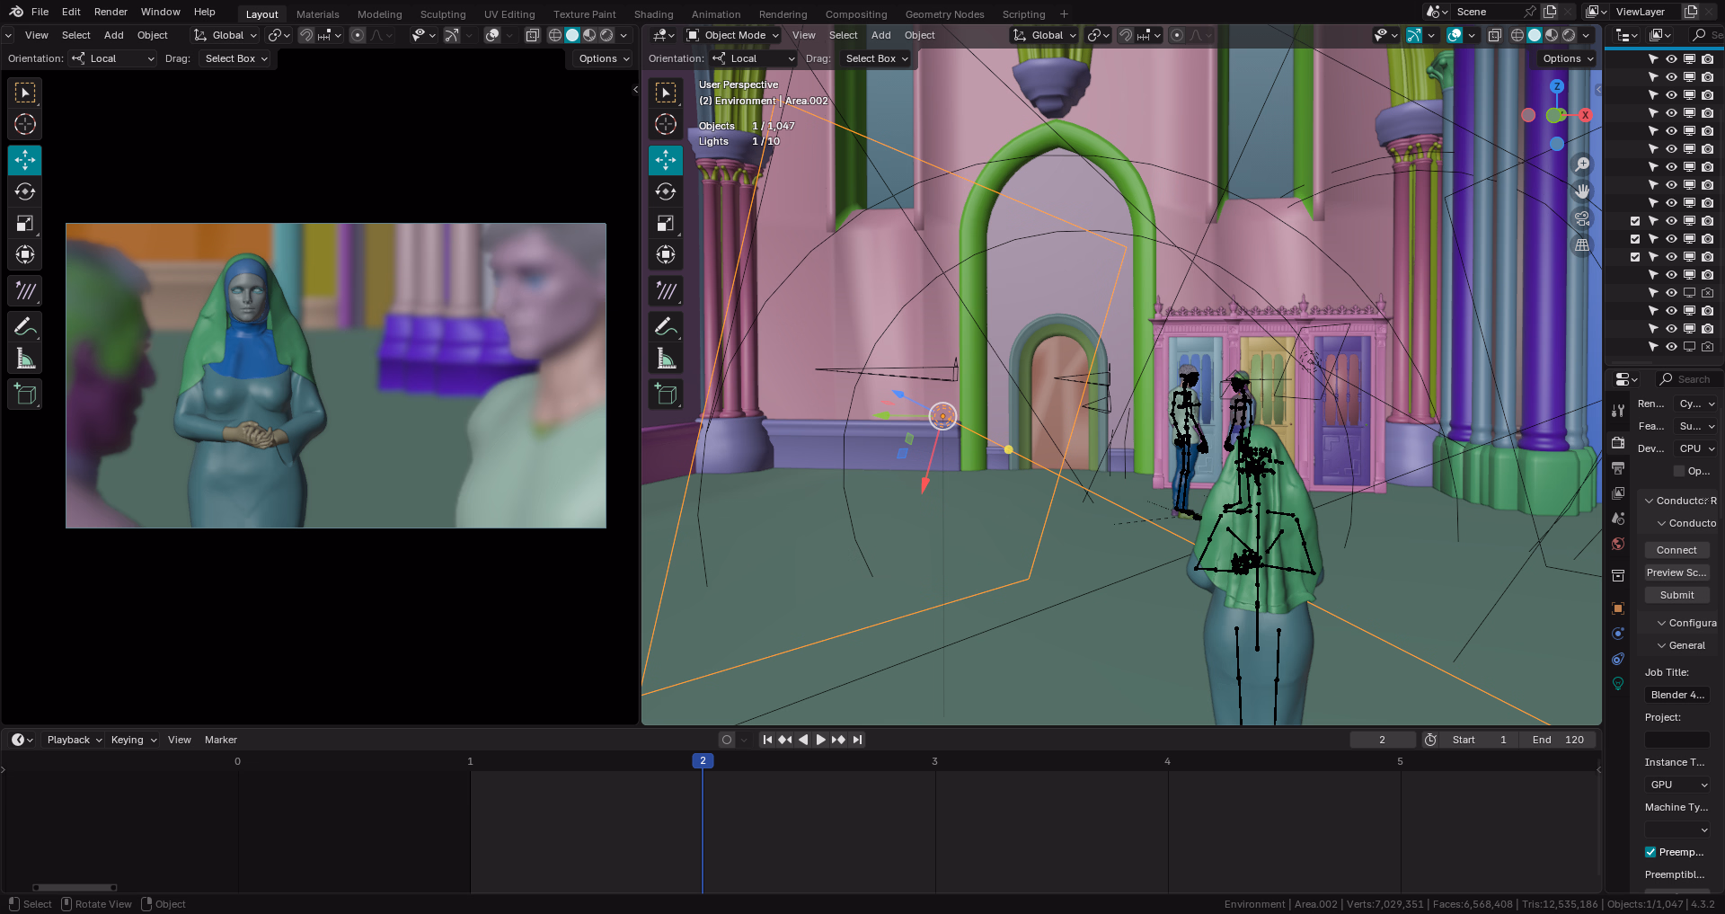Select the Cursor tool in right viewport
Screen dimensions: 1725x914
666,124
